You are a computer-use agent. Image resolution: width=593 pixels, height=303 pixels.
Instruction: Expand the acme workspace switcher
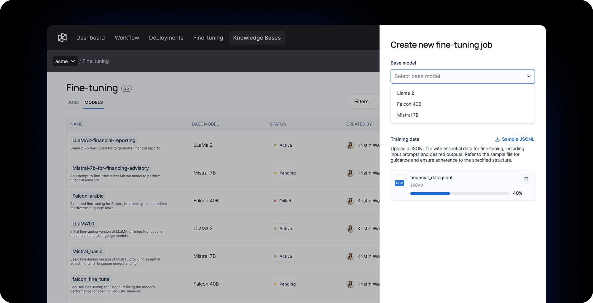pos(65,61)
